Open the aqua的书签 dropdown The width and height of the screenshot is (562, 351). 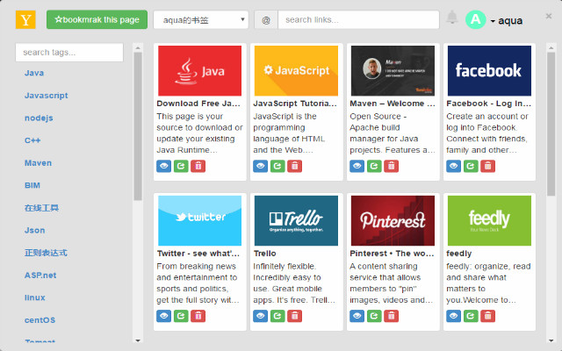pos(201,19)
